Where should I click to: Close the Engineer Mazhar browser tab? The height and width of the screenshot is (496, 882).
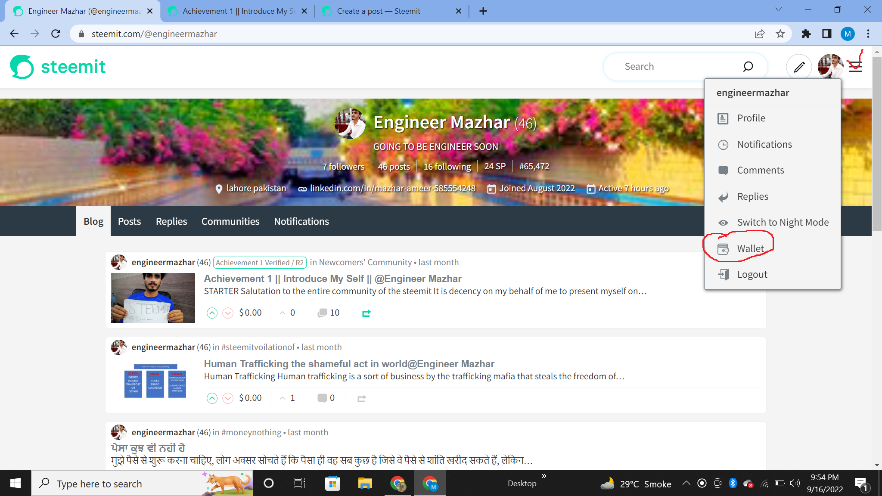point(150,11)
